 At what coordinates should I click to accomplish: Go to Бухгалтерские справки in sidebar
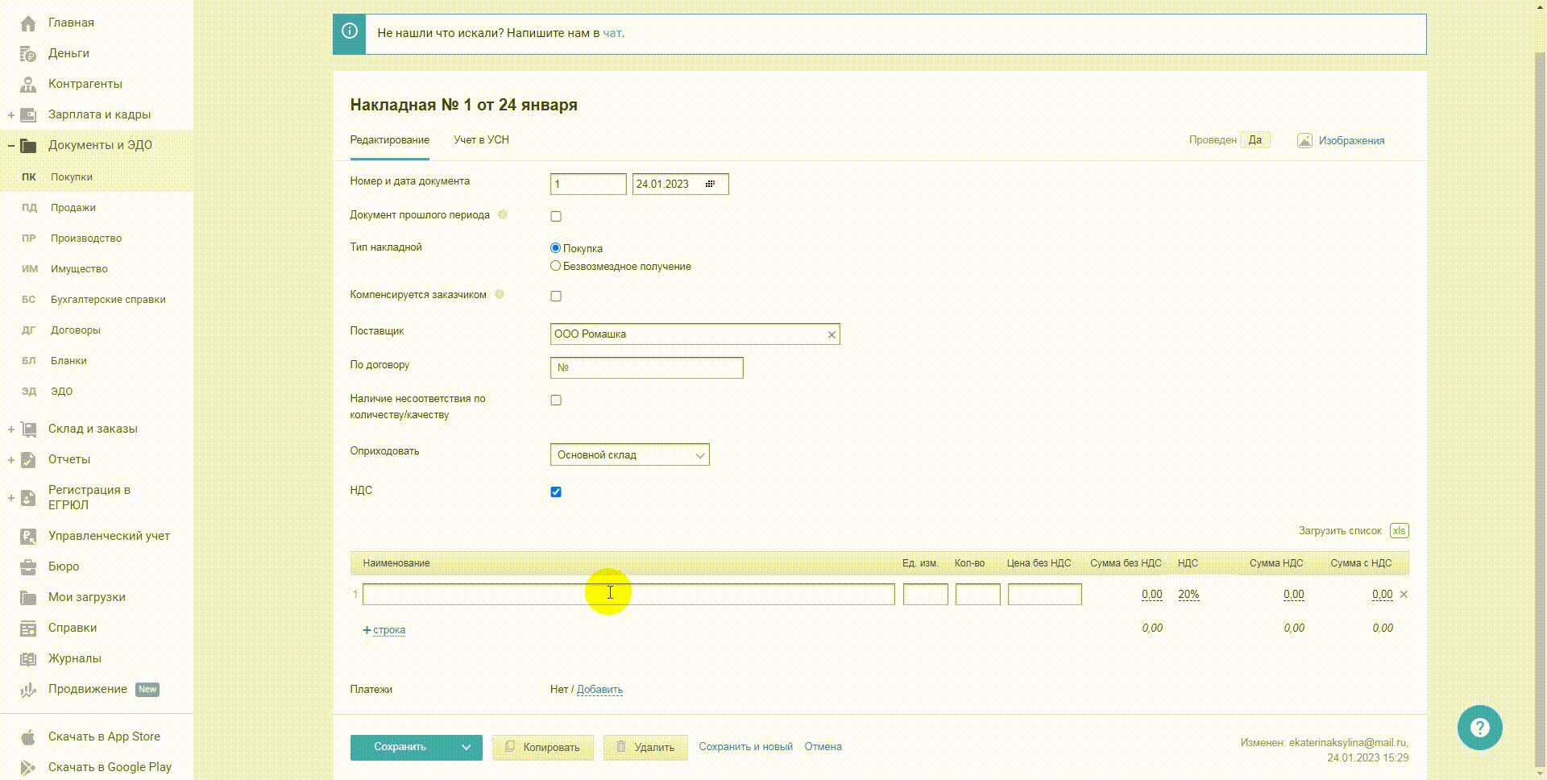pos(108,300)
